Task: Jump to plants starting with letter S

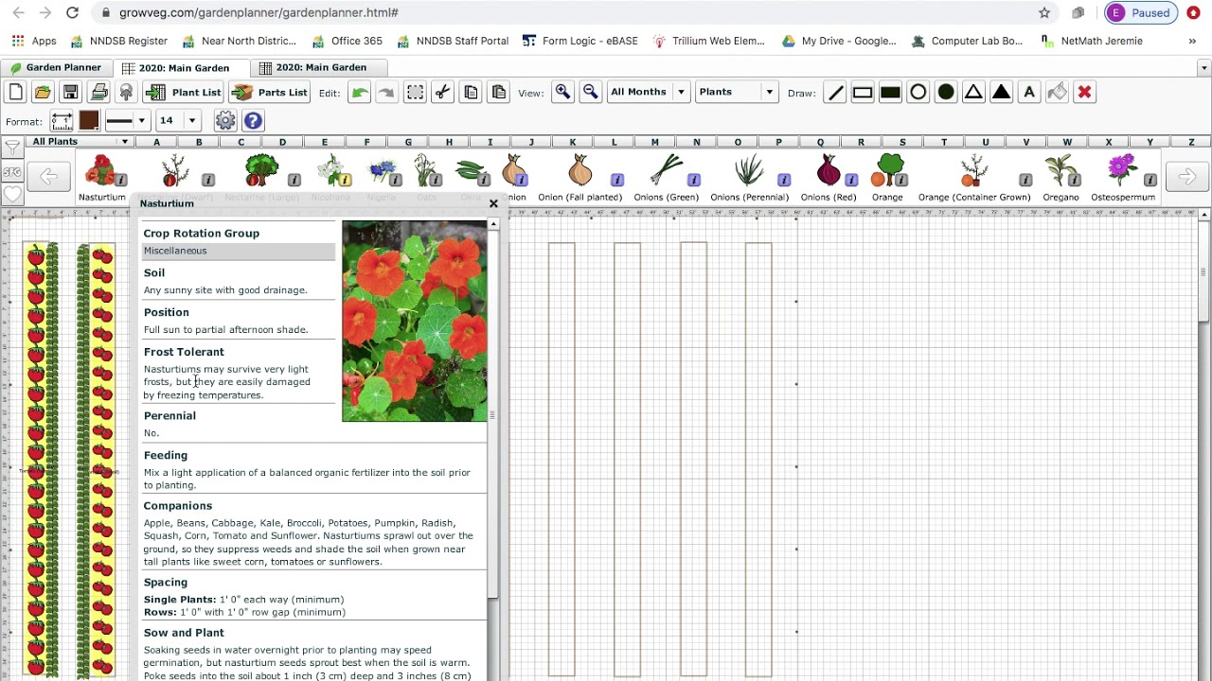Action: point(901,142)
